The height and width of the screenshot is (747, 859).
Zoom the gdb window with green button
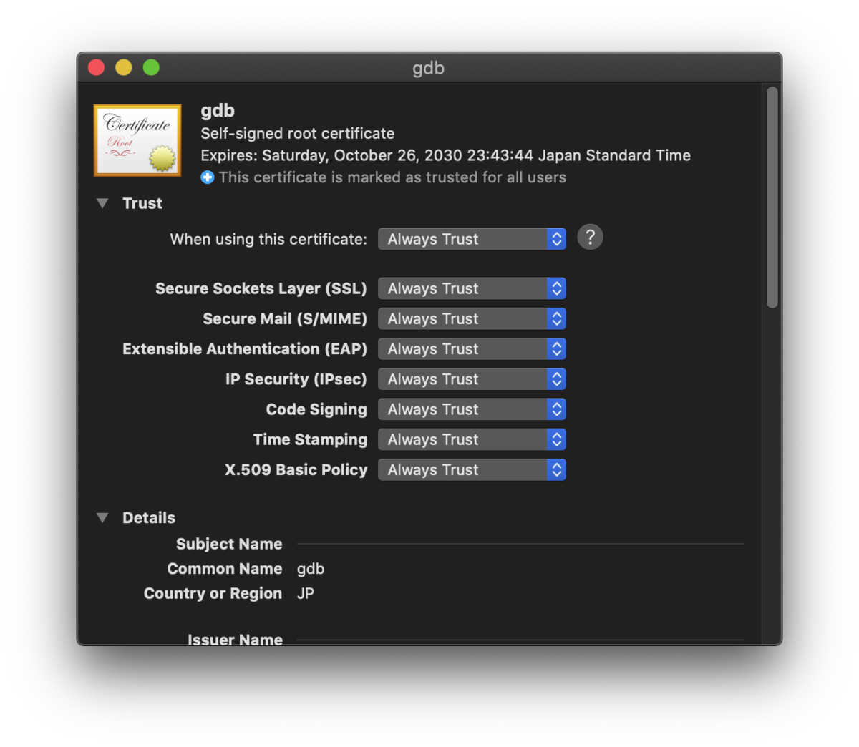pos(151,67)
